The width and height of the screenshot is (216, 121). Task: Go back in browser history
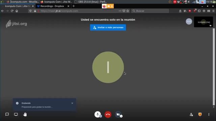tap(2, 11)
